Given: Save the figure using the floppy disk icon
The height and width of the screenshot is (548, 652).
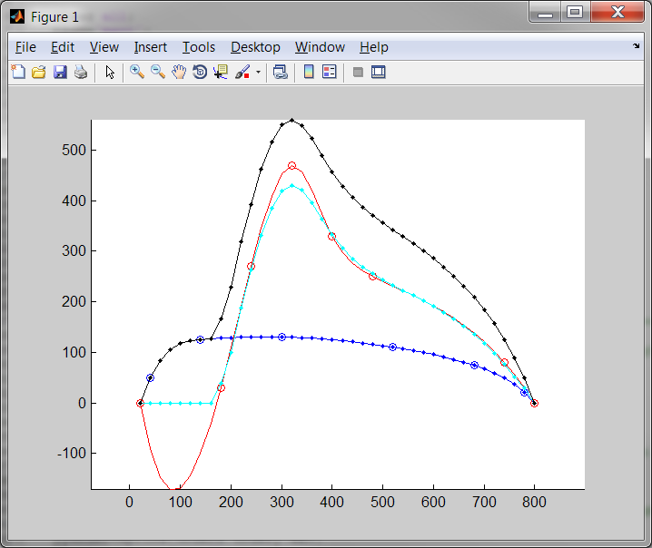Looking at the screenshot, I should 60,72.
